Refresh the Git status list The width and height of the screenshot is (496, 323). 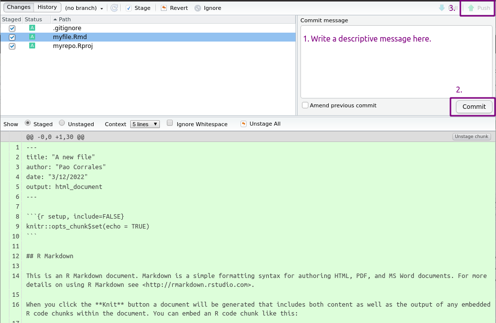[x=114, y=7]
